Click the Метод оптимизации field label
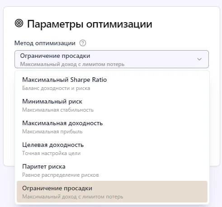This screenshot has width=222, height=207. [45, 43]
